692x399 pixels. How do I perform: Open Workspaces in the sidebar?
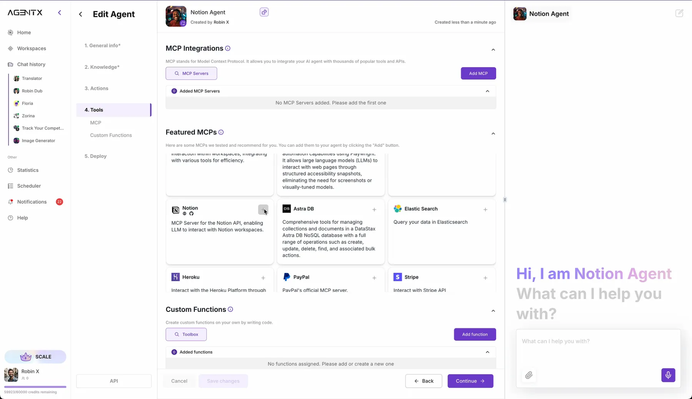pyautogui.click(x=32, y=48)
